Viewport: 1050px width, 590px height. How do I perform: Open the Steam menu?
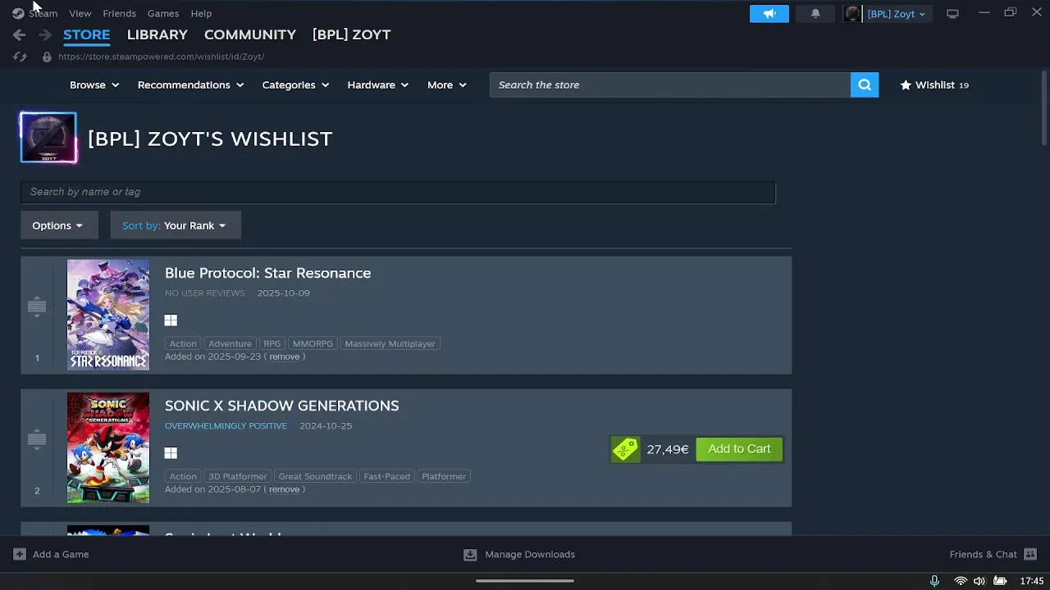click(43, 13)
